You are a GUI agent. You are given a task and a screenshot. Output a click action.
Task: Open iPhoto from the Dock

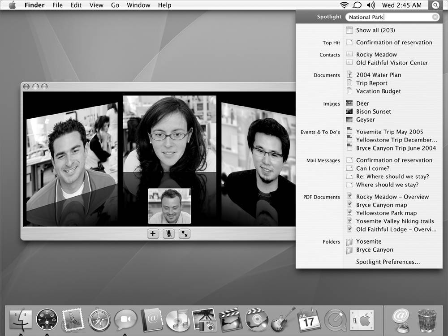coord(204,320)
